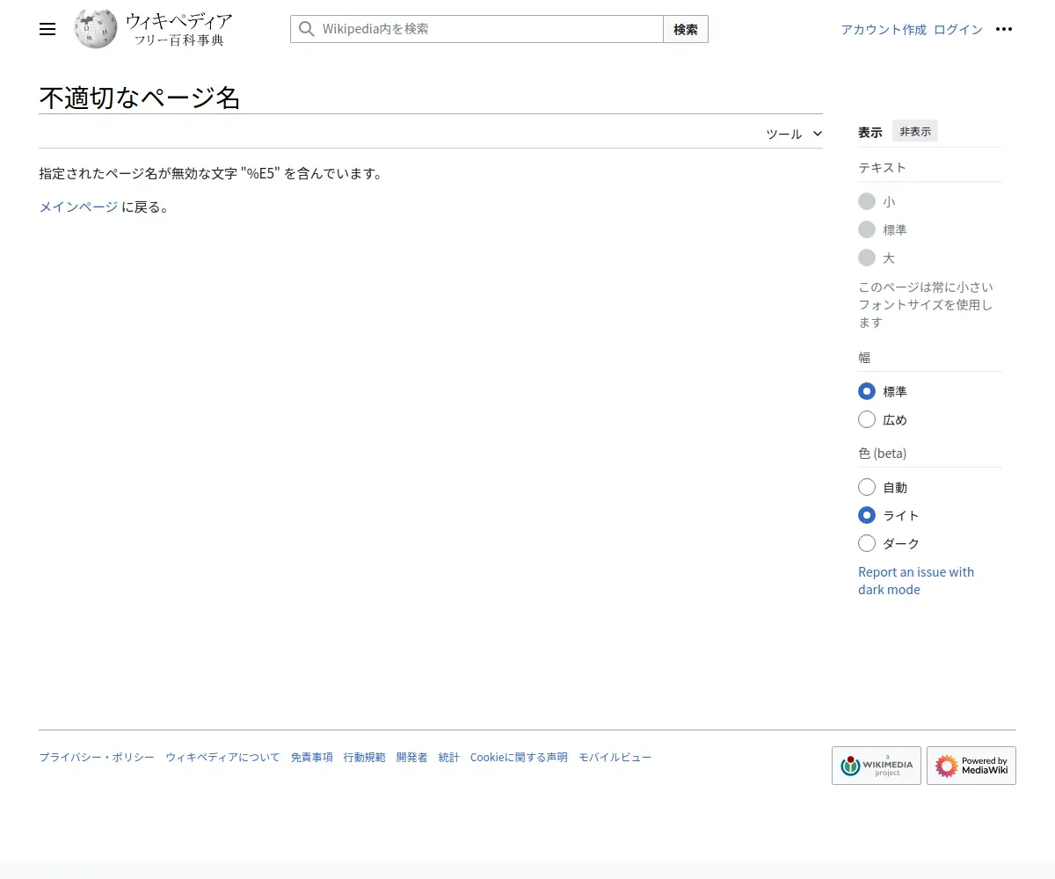Viewport: 1055px width, 879px height.
Task: Click the Wikimedia project badge
Action: pos(877,766)
